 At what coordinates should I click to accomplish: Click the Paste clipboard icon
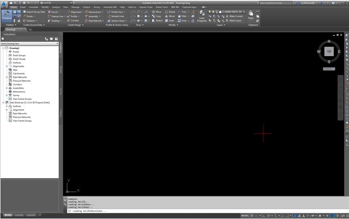point(251,15)
